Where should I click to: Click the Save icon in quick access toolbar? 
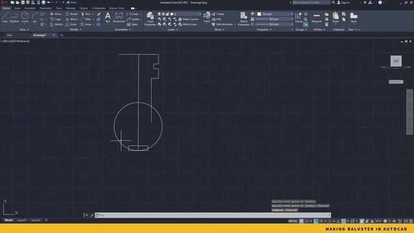point(23,3)
